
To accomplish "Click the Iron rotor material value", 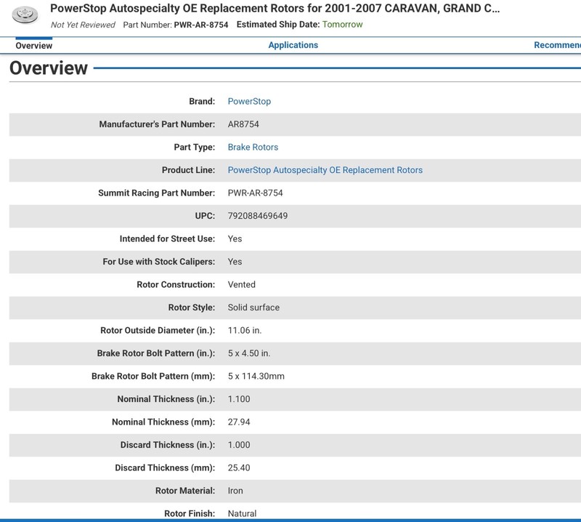I will pyautogui.click(x=235, y=491).
